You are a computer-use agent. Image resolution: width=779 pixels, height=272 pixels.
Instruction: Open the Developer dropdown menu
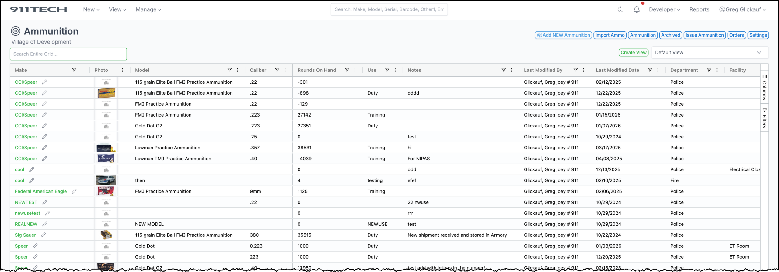coord(664,10)
